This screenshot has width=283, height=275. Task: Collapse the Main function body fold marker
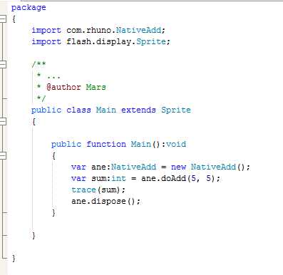tap(3, 155)
